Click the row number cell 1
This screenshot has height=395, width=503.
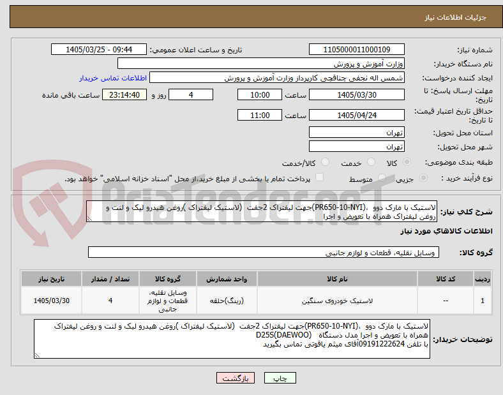483,301
